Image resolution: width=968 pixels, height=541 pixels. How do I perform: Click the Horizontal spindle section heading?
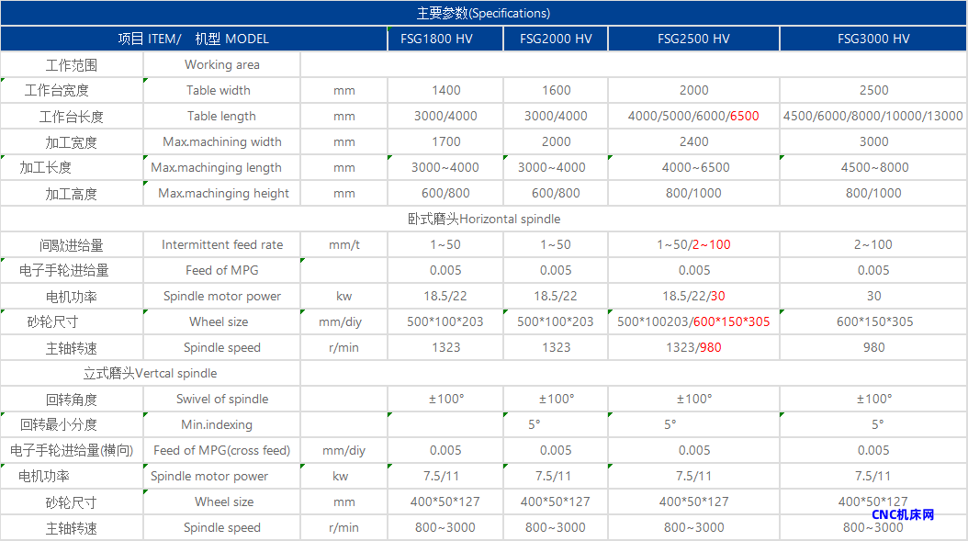[x=484, y=219]
